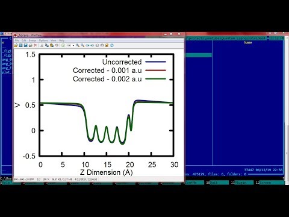This screenshot has height=217, width=289.
Task: Click the file size entry in IrfanView status bar
Action: pos(62,179)
